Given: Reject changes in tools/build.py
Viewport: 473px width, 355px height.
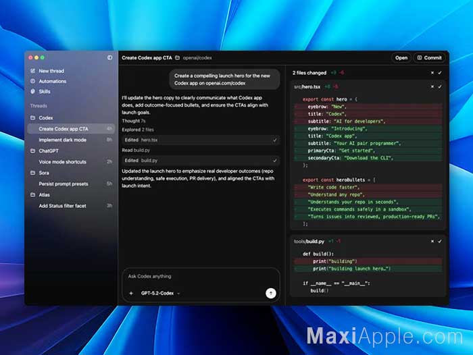Looking at the screenshot, I should click(432, 241).
